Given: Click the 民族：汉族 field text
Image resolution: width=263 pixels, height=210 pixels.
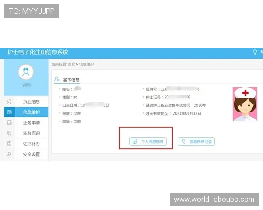Looking at the screenshot, I should click(71, 114).
